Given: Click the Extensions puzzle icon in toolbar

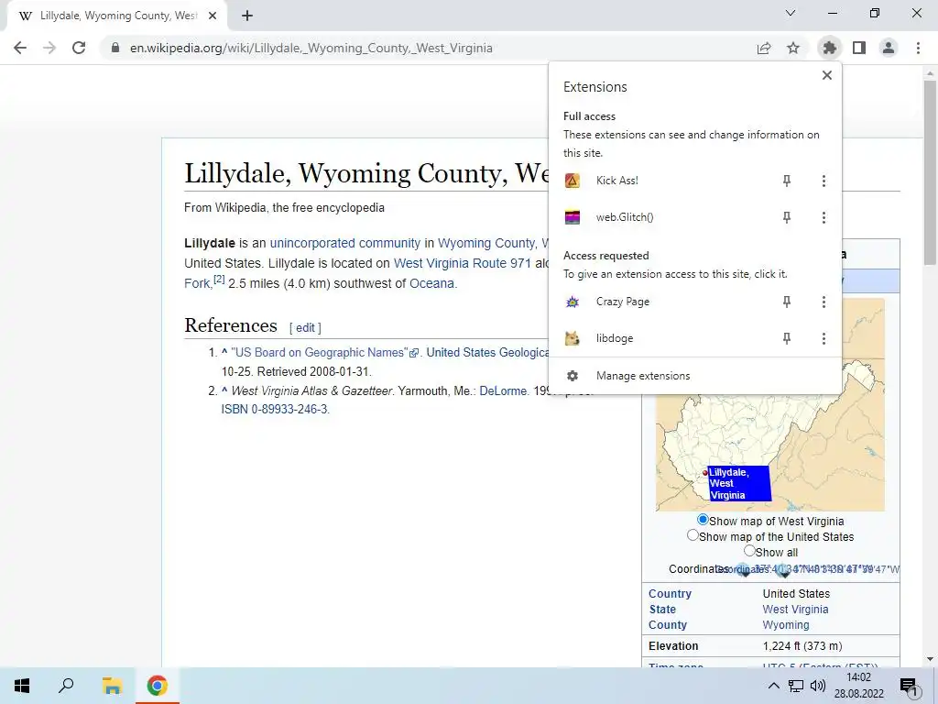Looking at the screenshot, I should [x=829, y=48].
